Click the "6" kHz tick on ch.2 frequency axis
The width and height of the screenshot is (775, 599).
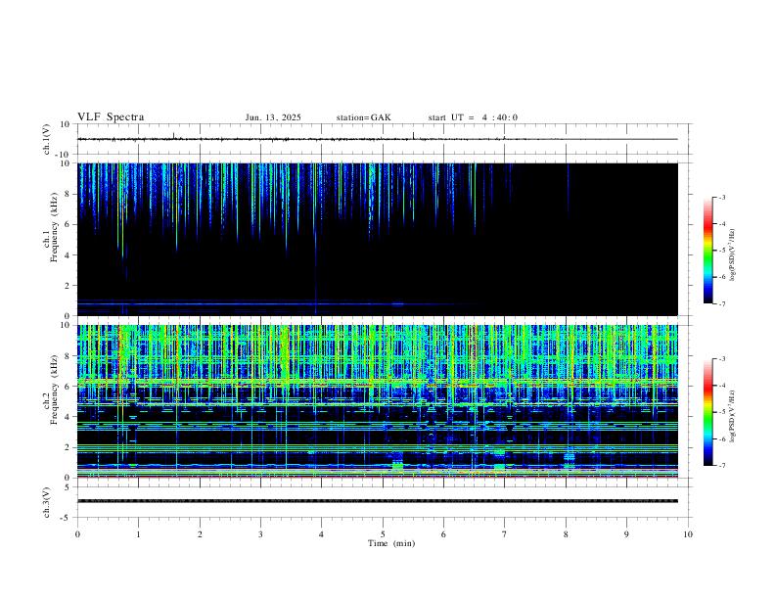pyautogui.click(x=68, y=387)
